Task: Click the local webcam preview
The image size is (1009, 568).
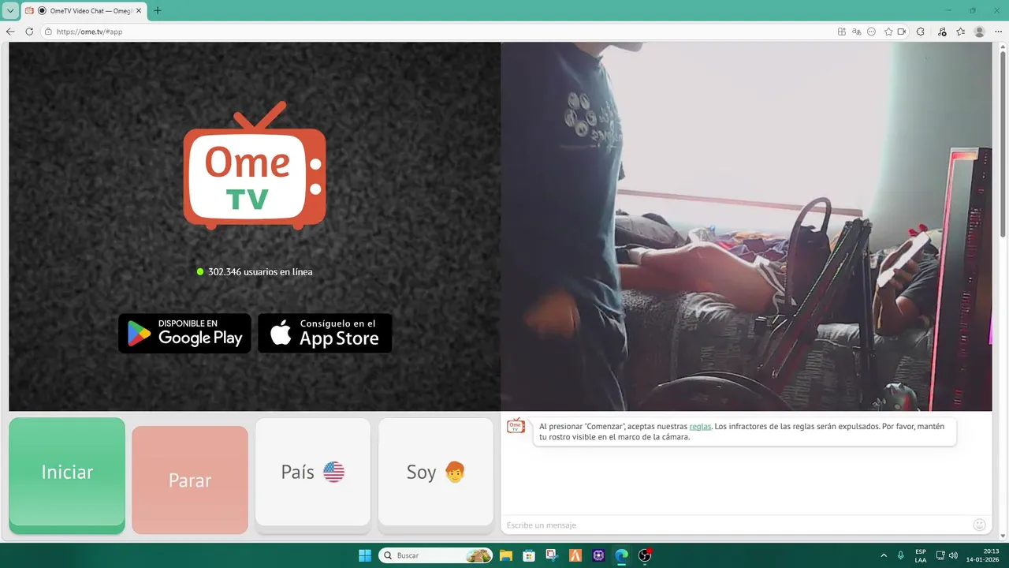Action: pyautogui.click(x=746, y=226)
